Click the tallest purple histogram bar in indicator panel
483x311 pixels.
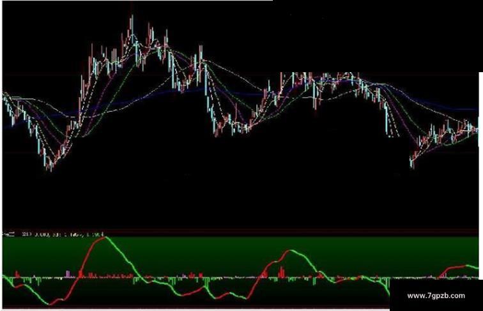pyautogui.click(x=68, y=274)
